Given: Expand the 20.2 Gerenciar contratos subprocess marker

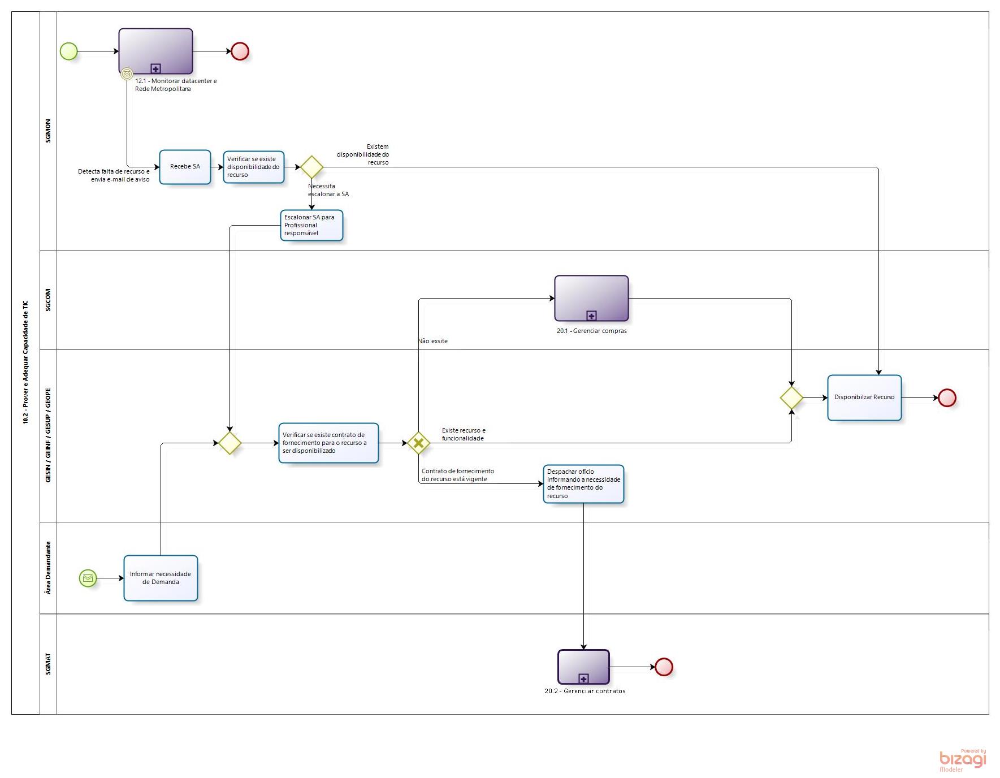Looking at the screenshot, I should click(583, 679).
